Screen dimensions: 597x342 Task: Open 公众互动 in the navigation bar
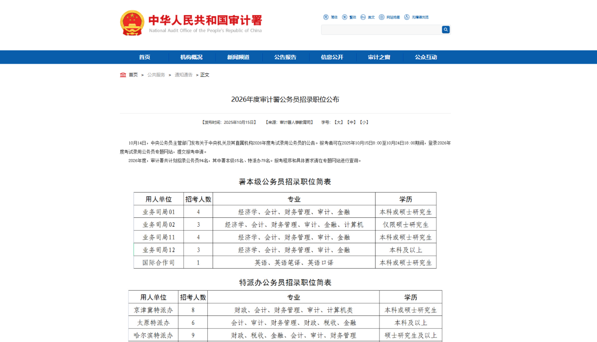click(426, 57)
